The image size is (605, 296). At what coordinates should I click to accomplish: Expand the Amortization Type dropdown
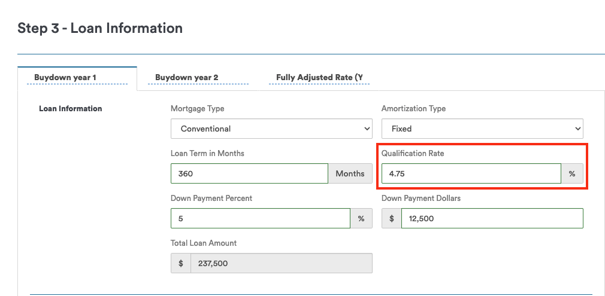click(482, 129)
